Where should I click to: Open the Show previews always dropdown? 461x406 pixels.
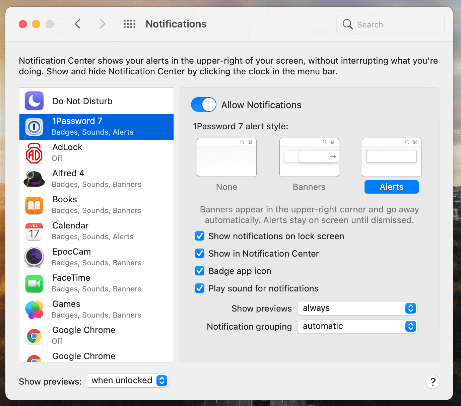[357, 308]
